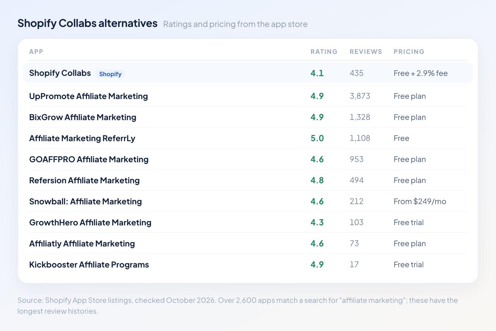The height and width of the screenshot is (331, 496).
Task: Click the subtitle "Ratings and pricing from the app store"
Action: [x=235, y=24]
